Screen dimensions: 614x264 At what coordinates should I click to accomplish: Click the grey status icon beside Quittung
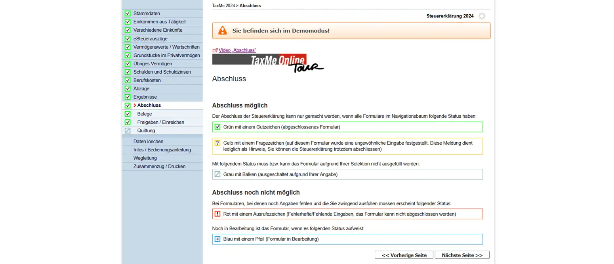(x=128, y=130)
